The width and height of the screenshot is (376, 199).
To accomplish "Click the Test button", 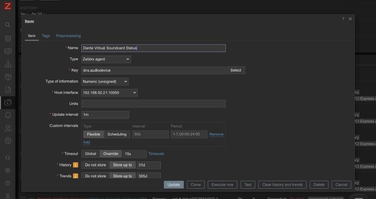I will point(248,184).
